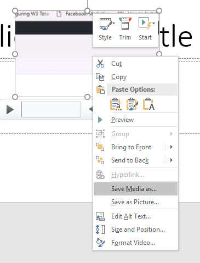Play the video with the play button
Screen dimensions: 200x263
tap(10, 110)
